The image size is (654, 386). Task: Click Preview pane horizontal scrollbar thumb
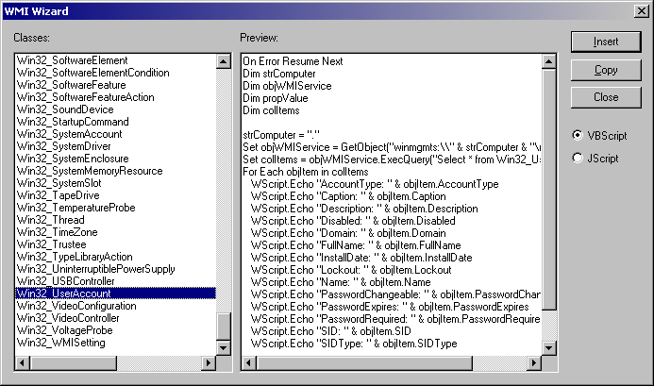(x=364, y=362)
